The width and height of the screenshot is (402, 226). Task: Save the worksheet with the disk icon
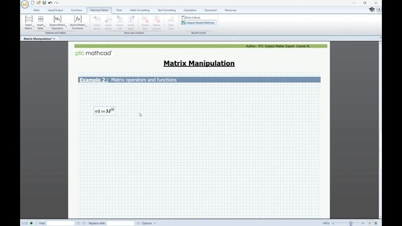pos(45,3)
